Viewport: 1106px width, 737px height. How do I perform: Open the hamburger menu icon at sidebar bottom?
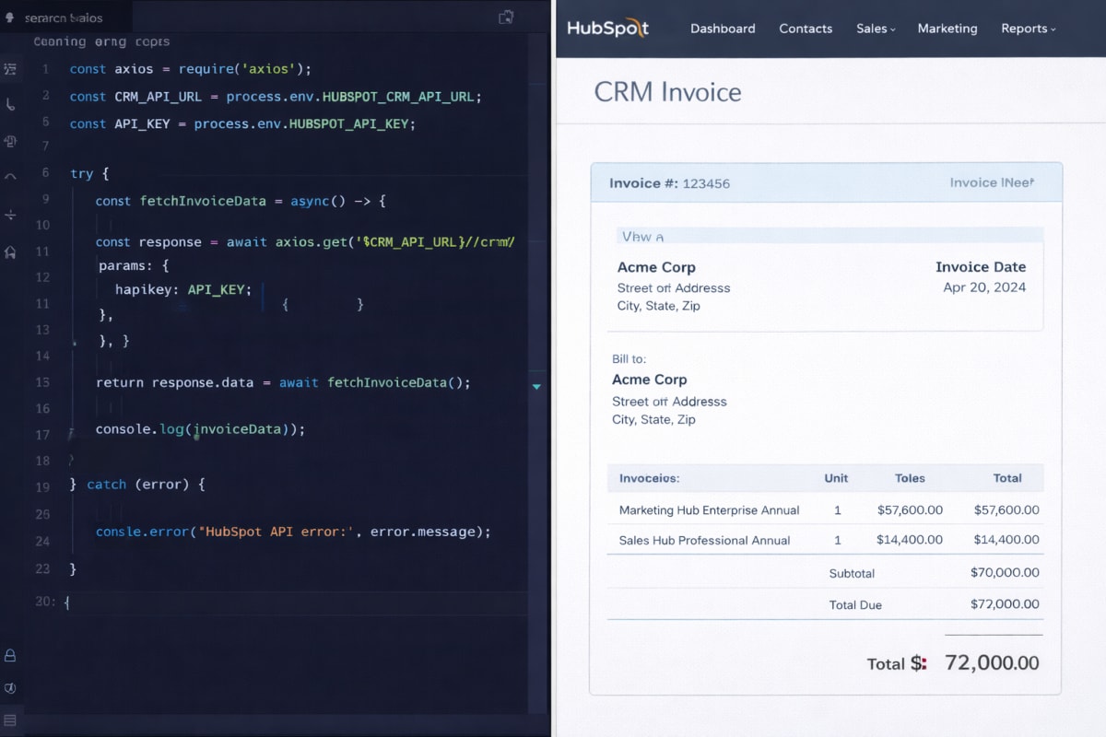click(x=10, y=721)
